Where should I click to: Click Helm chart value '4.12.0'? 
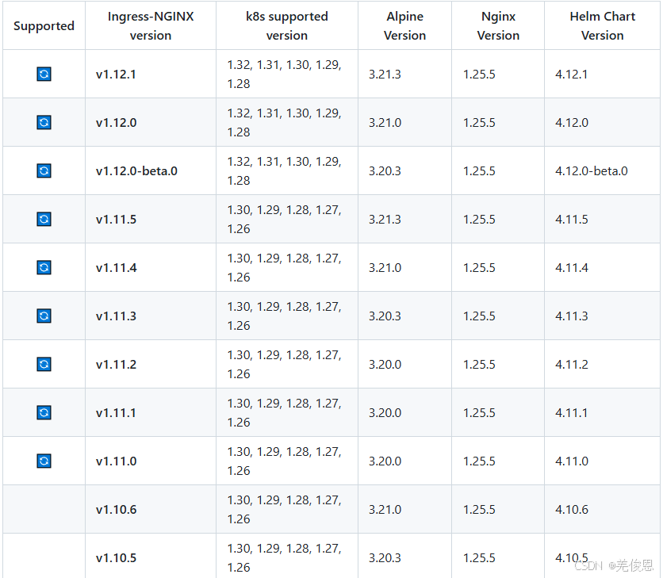[x=572, y=123]
